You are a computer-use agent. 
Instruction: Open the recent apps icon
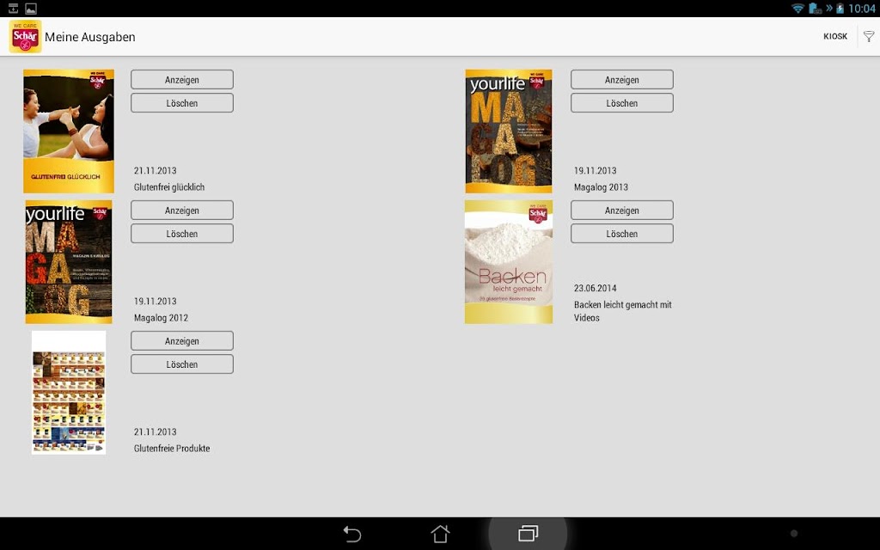coord(529,533)
